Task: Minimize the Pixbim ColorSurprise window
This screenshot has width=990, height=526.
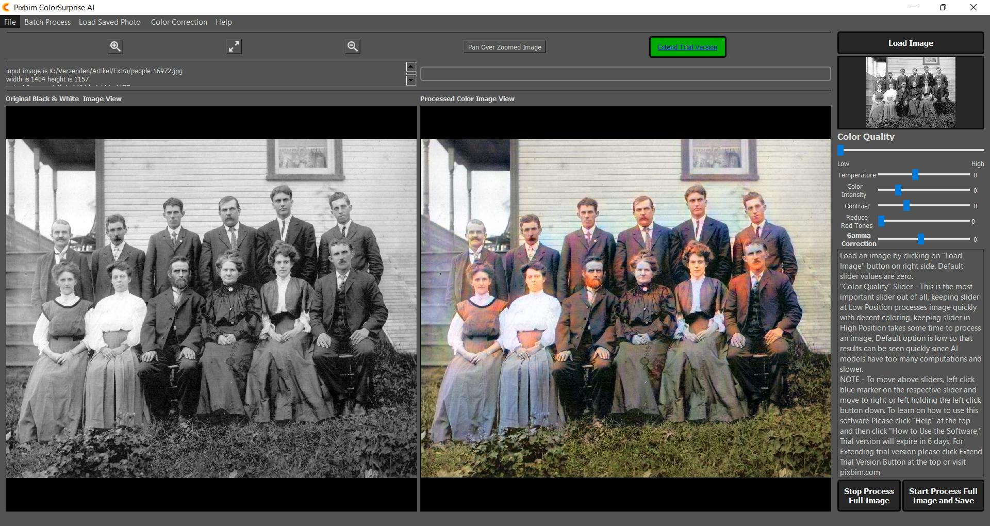Action: point(914,7)
